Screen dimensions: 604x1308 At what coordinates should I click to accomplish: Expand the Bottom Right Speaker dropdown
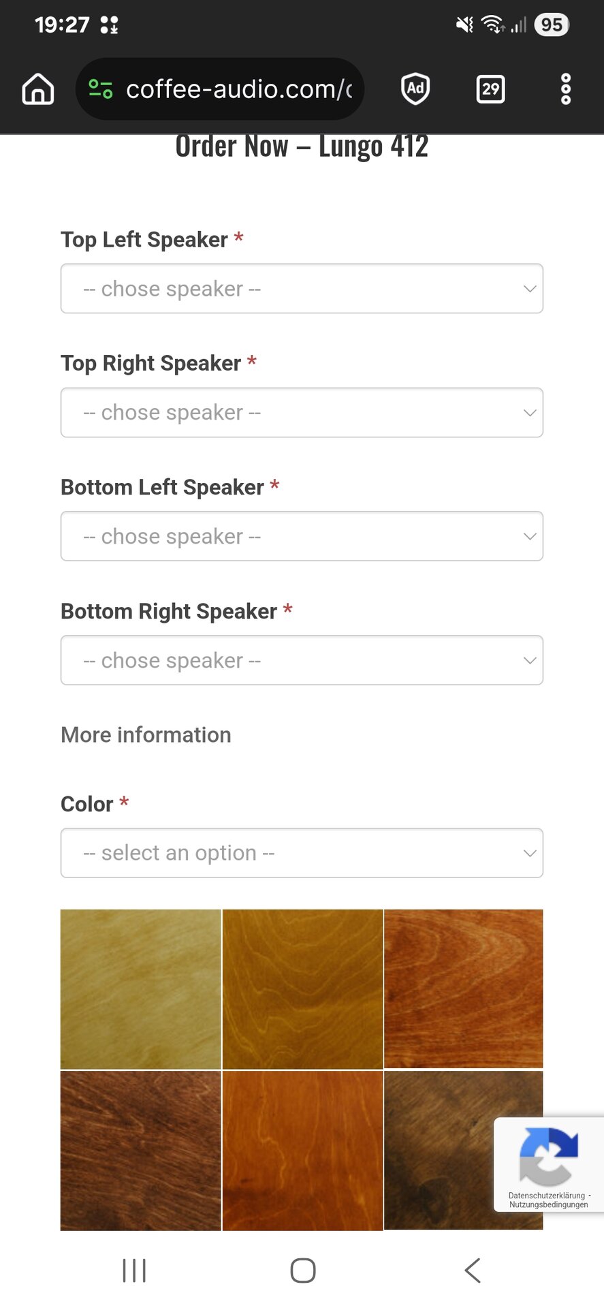point(302,661)
